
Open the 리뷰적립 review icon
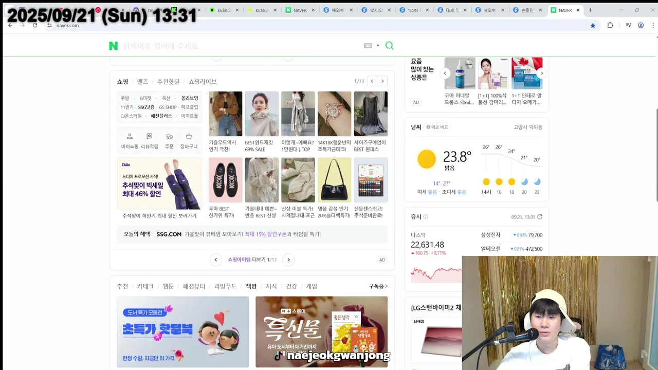tap(150, 136)
